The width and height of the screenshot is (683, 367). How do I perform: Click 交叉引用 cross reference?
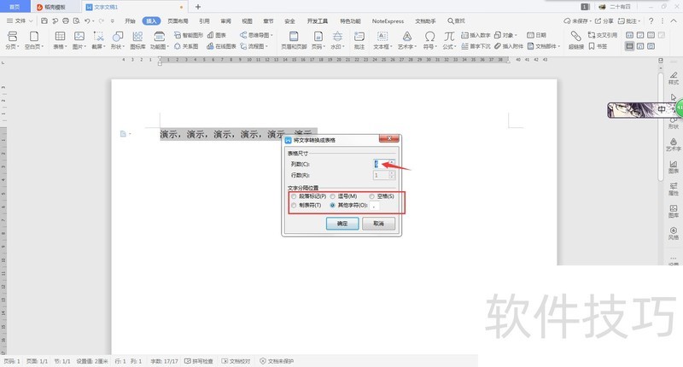(603, 35)
